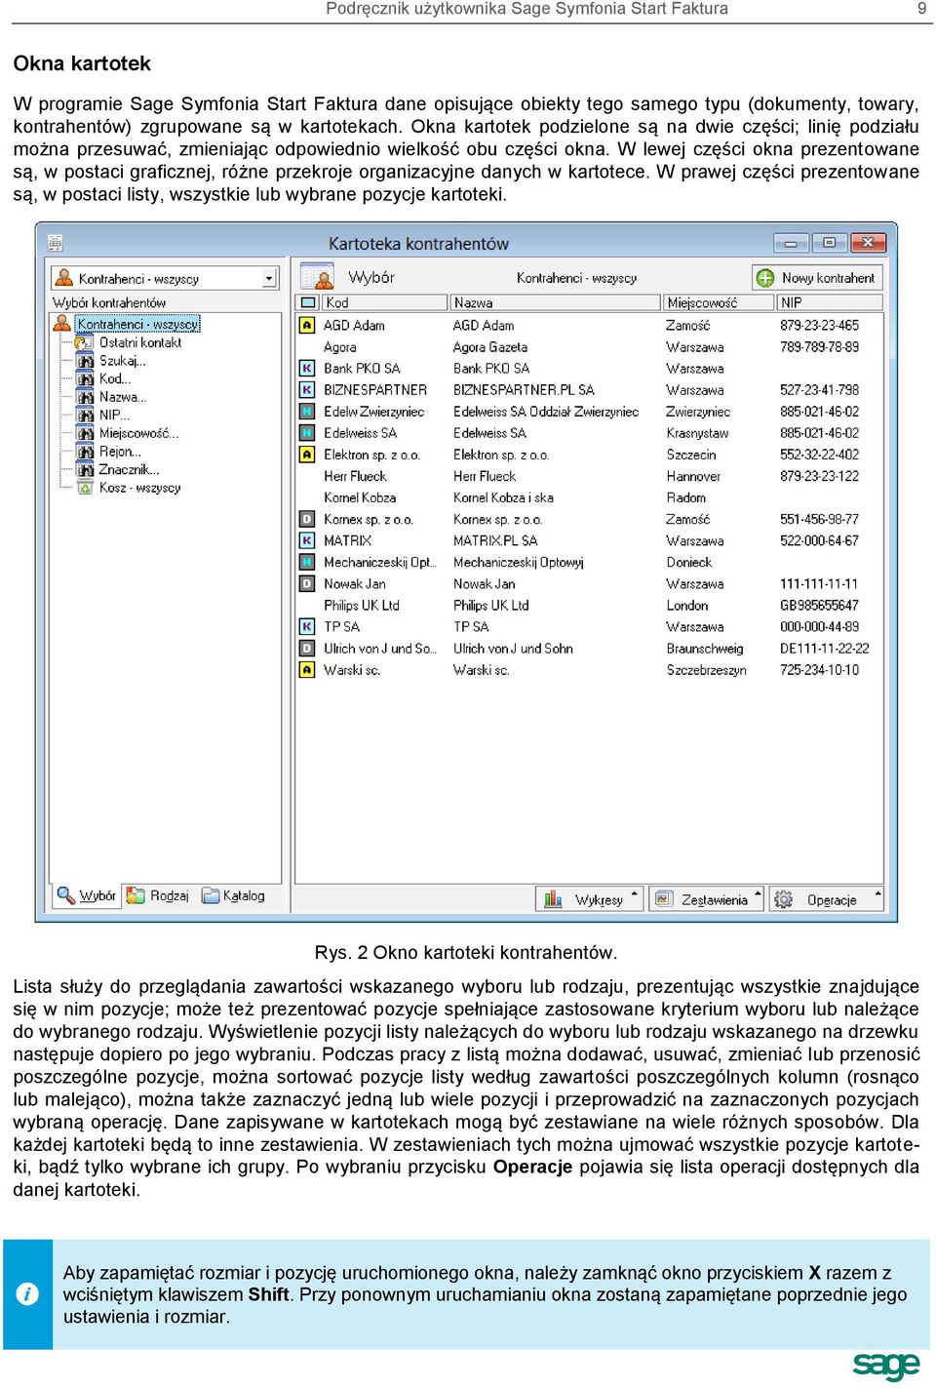Sort the list by the NIP column

830,302
